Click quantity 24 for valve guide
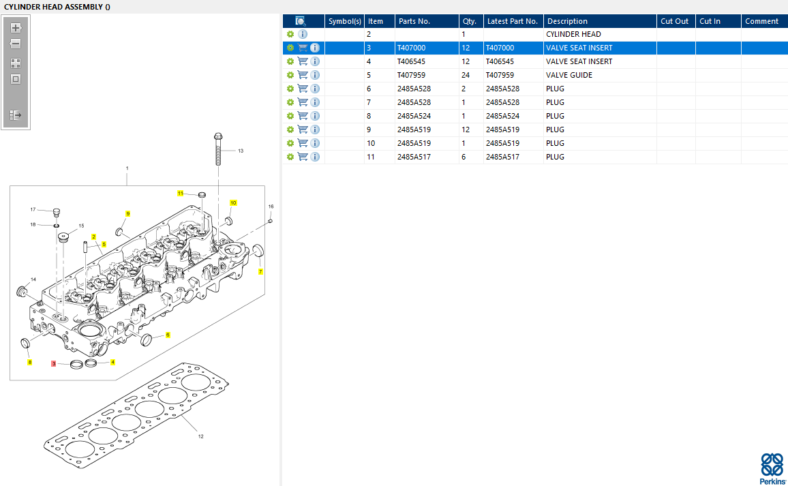This screenshot has height=486, width=788. 466,75
